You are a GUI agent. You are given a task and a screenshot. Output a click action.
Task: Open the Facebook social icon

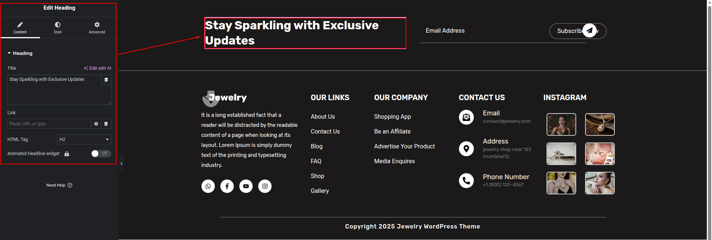227,186
